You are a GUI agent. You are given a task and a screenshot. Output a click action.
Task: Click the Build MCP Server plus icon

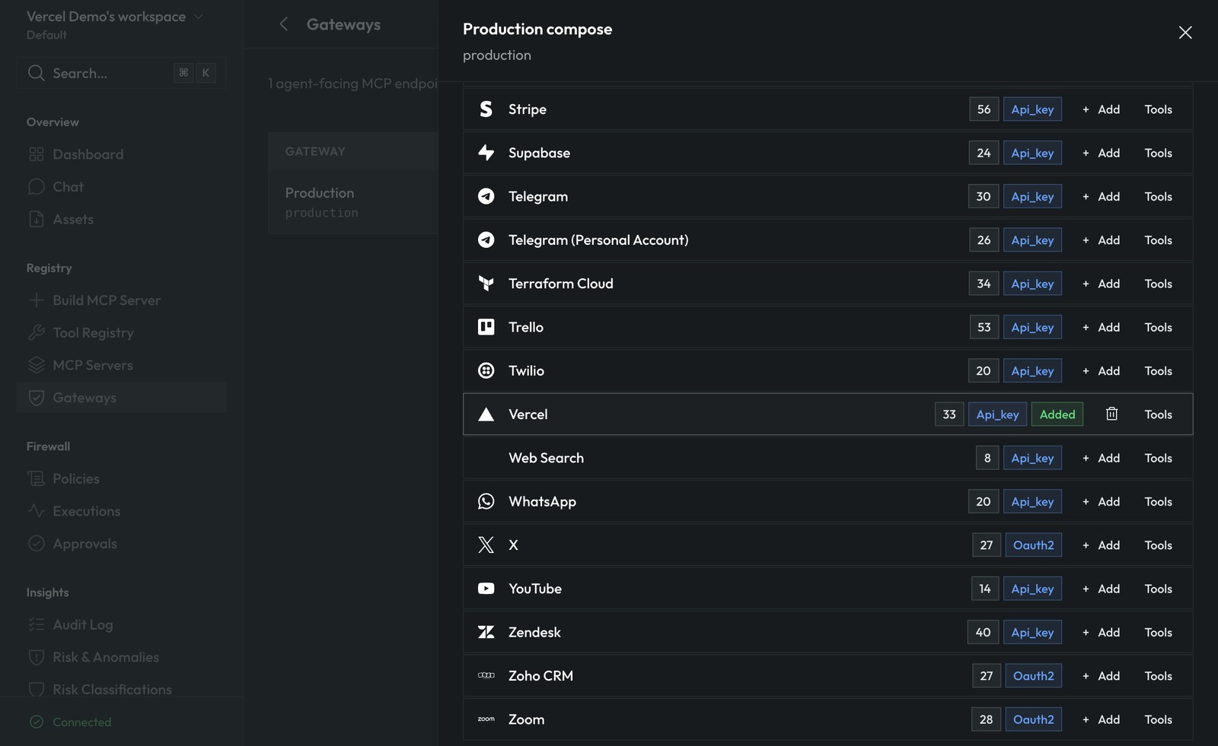tap(36, 300)
